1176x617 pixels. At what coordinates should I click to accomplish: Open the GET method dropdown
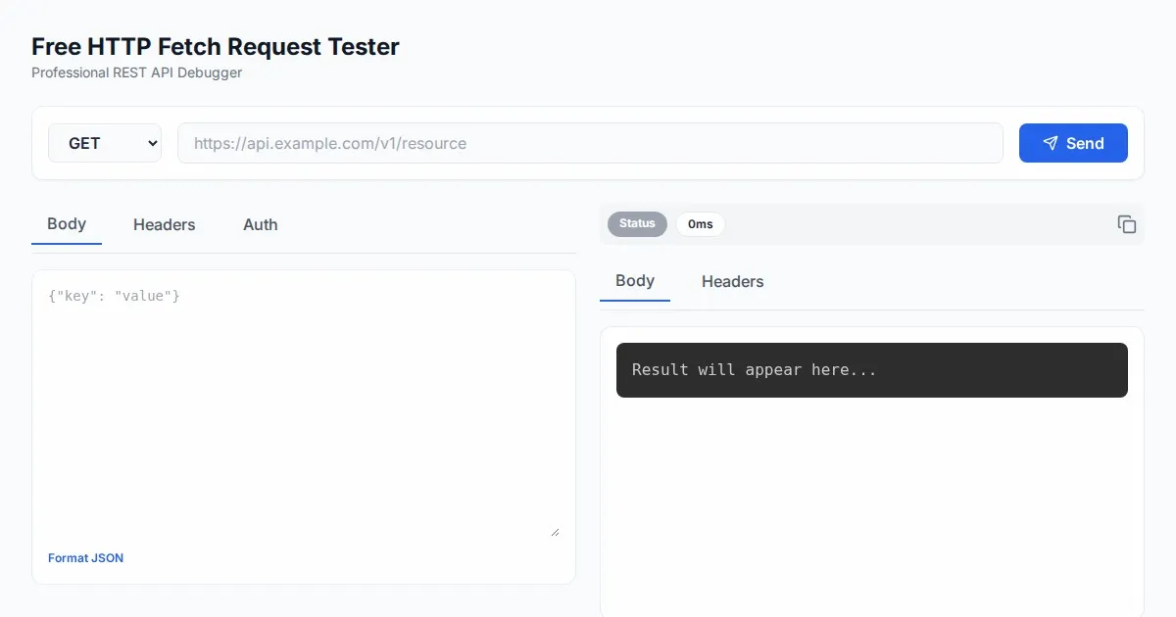coord(104,143)
